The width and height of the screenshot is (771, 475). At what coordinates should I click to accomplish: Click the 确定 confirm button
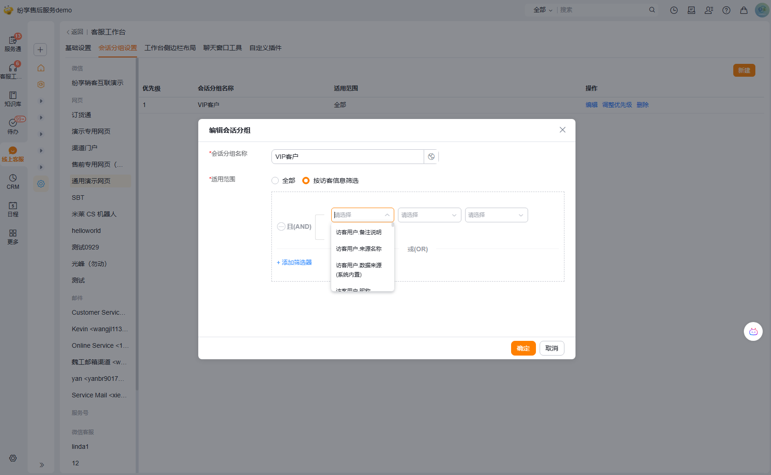click(524, 348)
